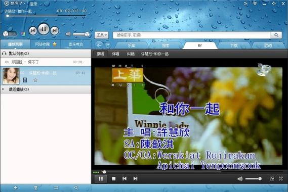The image size is (288, 192).
Task: Open the colorful skin icon
Action: click(23, 34)
